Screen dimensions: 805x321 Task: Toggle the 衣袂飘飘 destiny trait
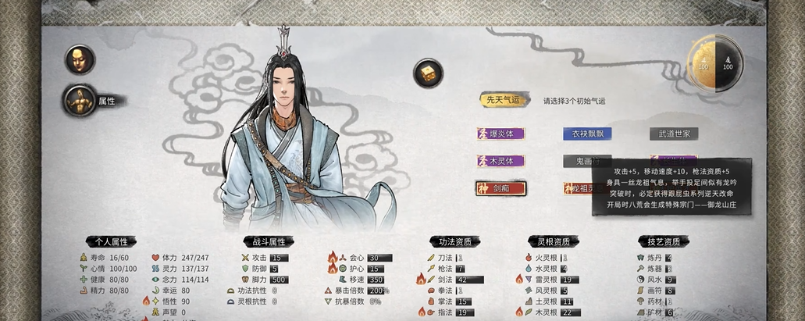point(587,134)
